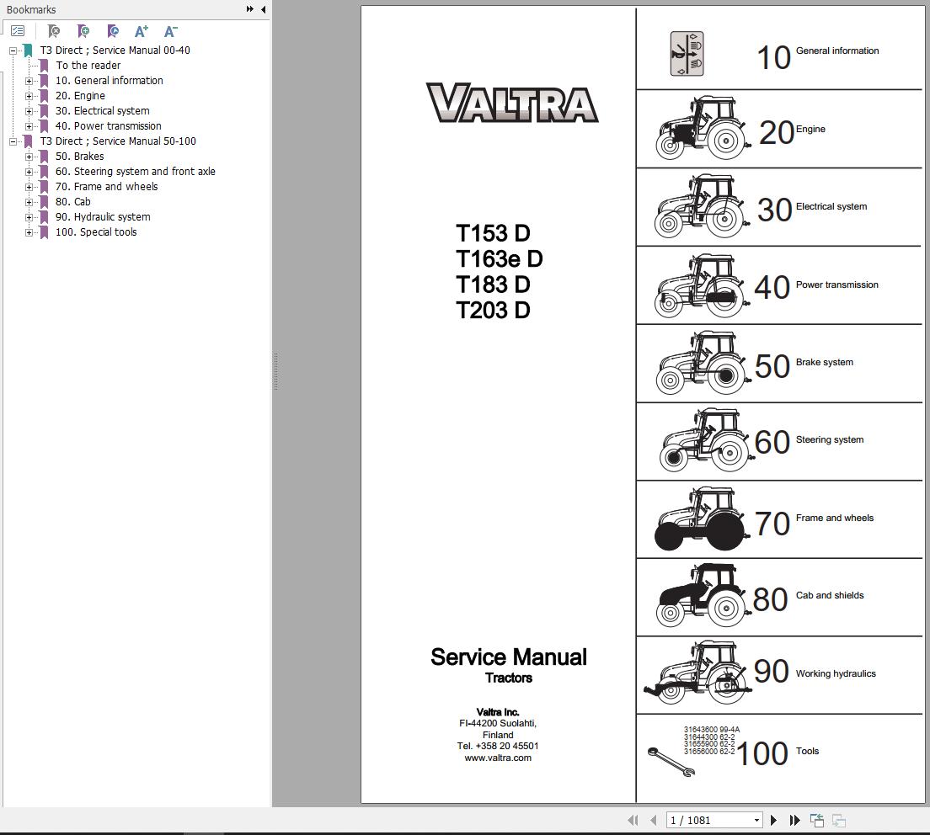Viewport: 930px width, 835px height.
Task: Select bookmark '60. Steering system and front axle'
Action: click(x=136, y=171)
